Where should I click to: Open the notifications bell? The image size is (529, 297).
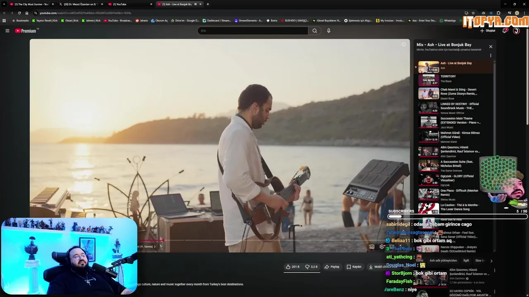point(505,31)
